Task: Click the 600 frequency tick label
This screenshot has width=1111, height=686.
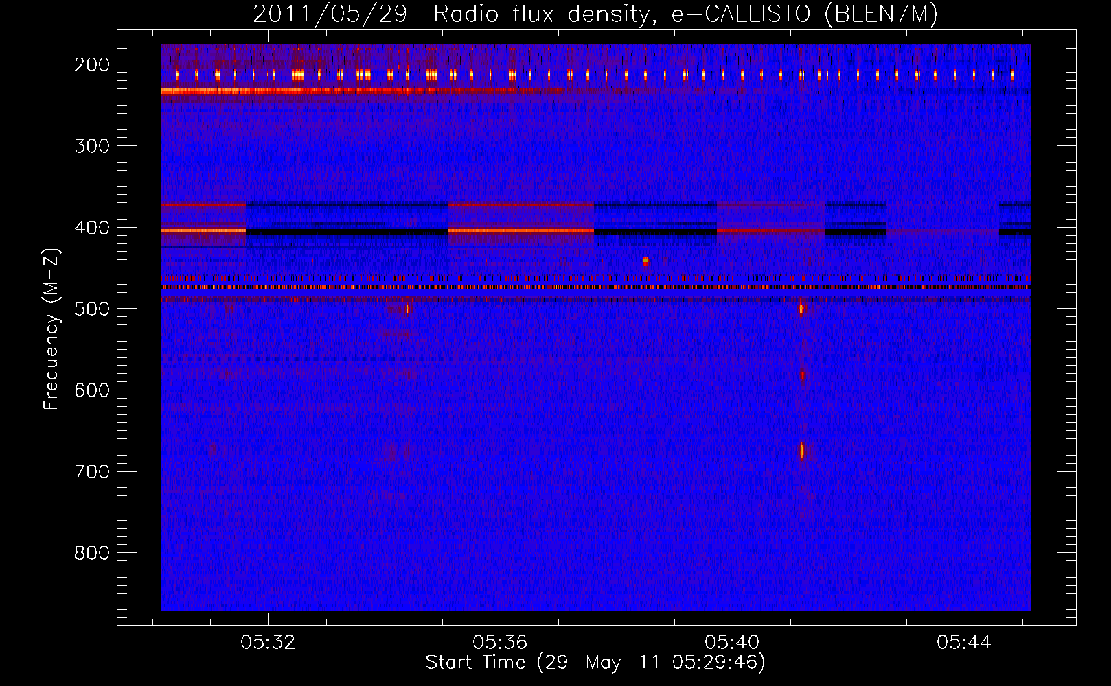Action: point(92,390)
